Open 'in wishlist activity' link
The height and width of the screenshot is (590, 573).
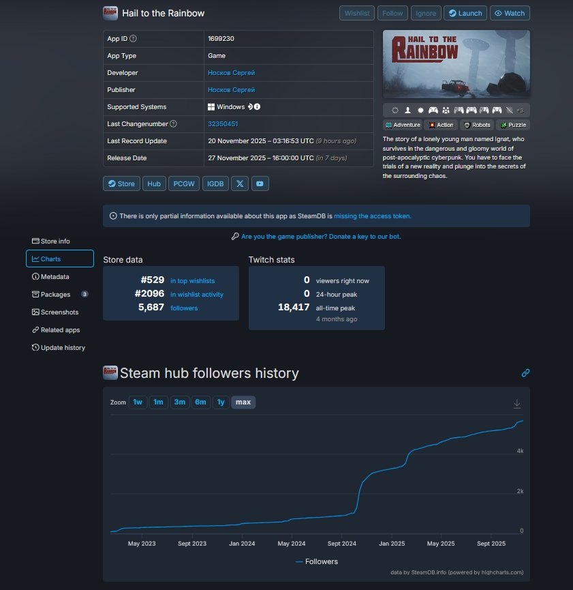tap(197, 294)
